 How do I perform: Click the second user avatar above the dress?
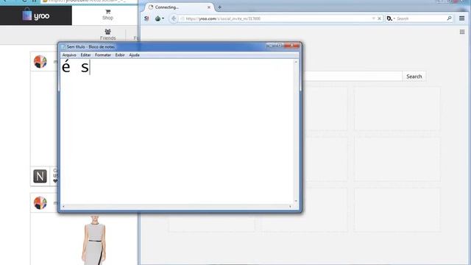pos(40,202)
